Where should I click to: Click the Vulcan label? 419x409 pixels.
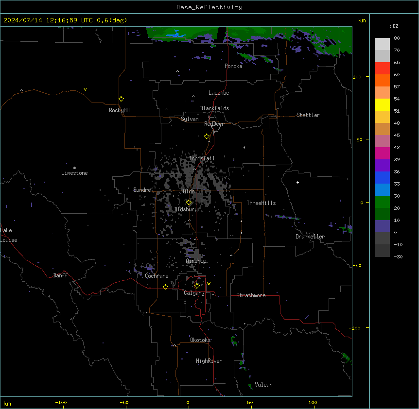[263, 385]
